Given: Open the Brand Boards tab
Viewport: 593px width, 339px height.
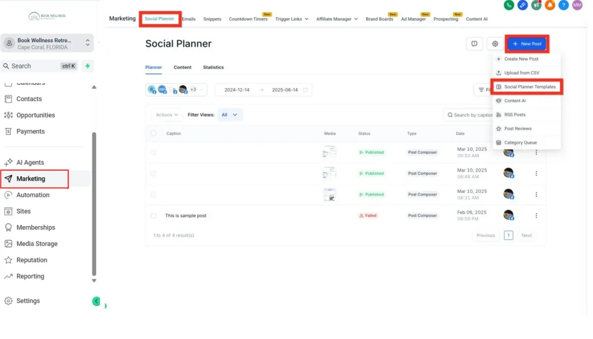Looking at the screenshot, I should click(380, 19).
